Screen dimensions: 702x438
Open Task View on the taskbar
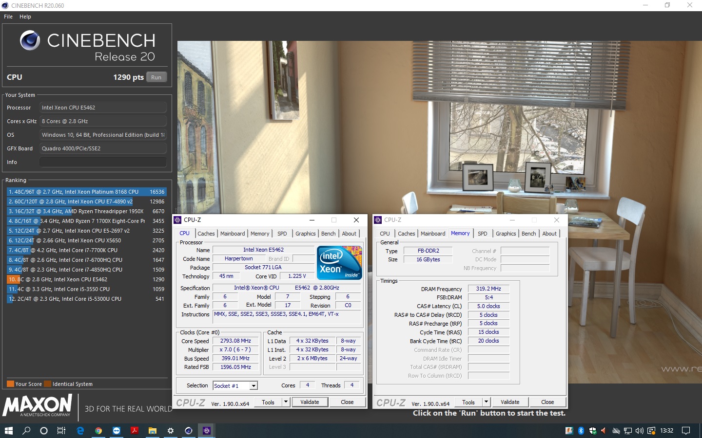click(x=61, y=431)
